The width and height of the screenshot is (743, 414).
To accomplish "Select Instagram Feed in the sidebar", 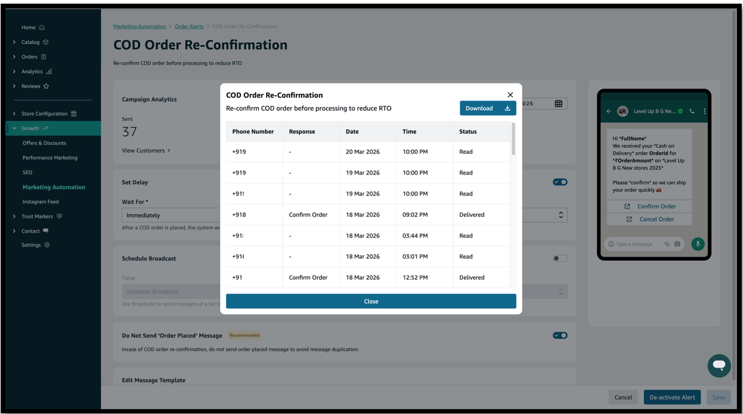I will 40,202.
